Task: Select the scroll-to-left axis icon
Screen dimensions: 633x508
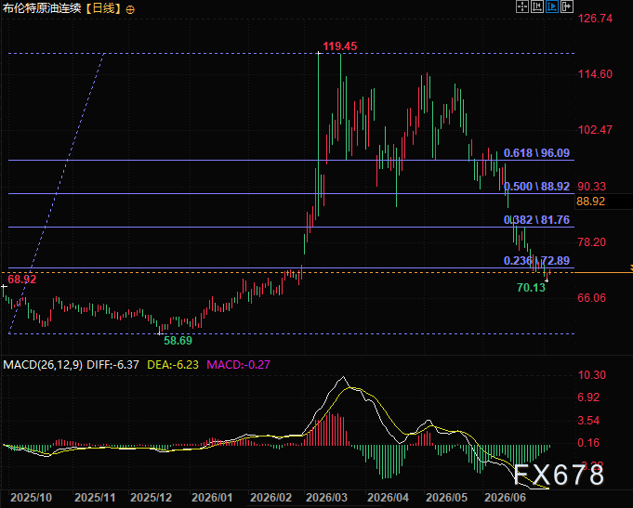Action: pos(537,7)
